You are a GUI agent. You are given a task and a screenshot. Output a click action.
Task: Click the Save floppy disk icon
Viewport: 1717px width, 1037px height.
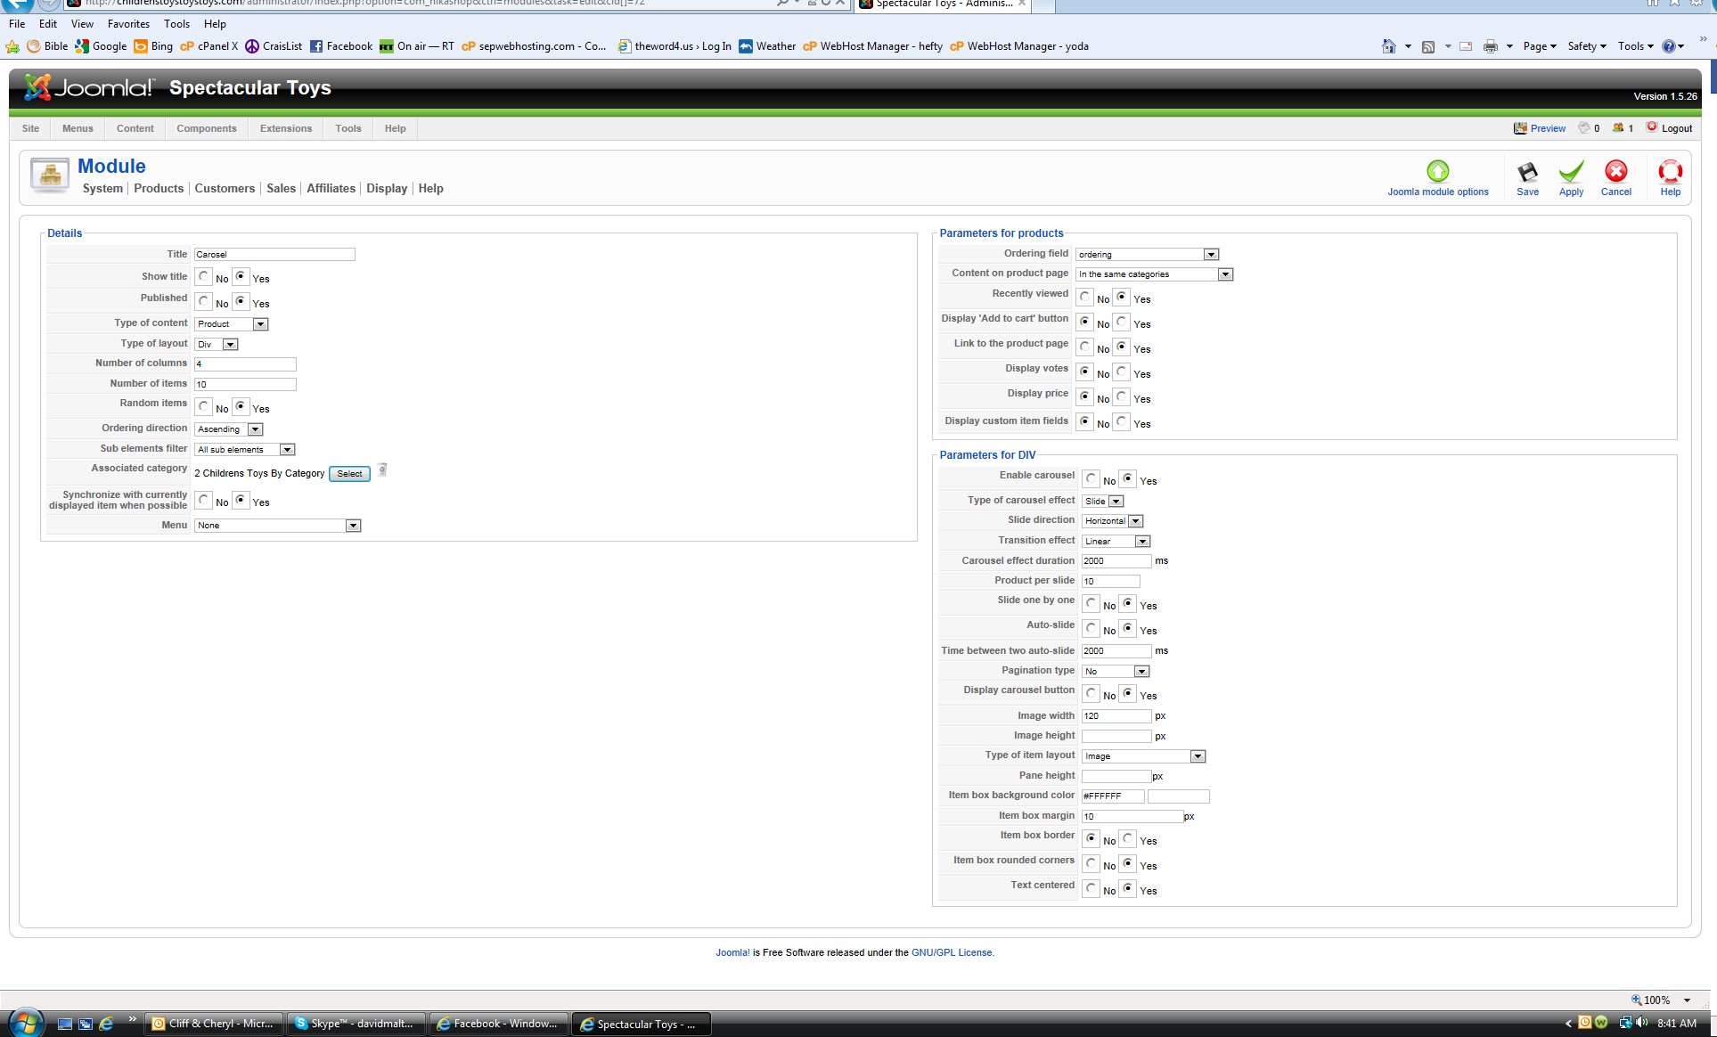point(1527,172)
